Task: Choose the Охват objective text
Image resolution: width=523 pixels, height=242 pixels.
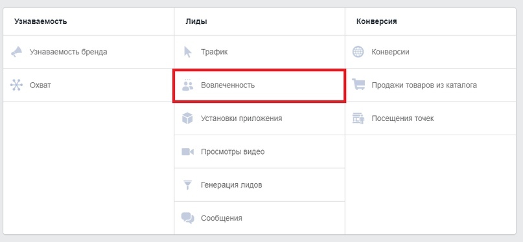Action: pyautogui.click(x=40, y=85)
